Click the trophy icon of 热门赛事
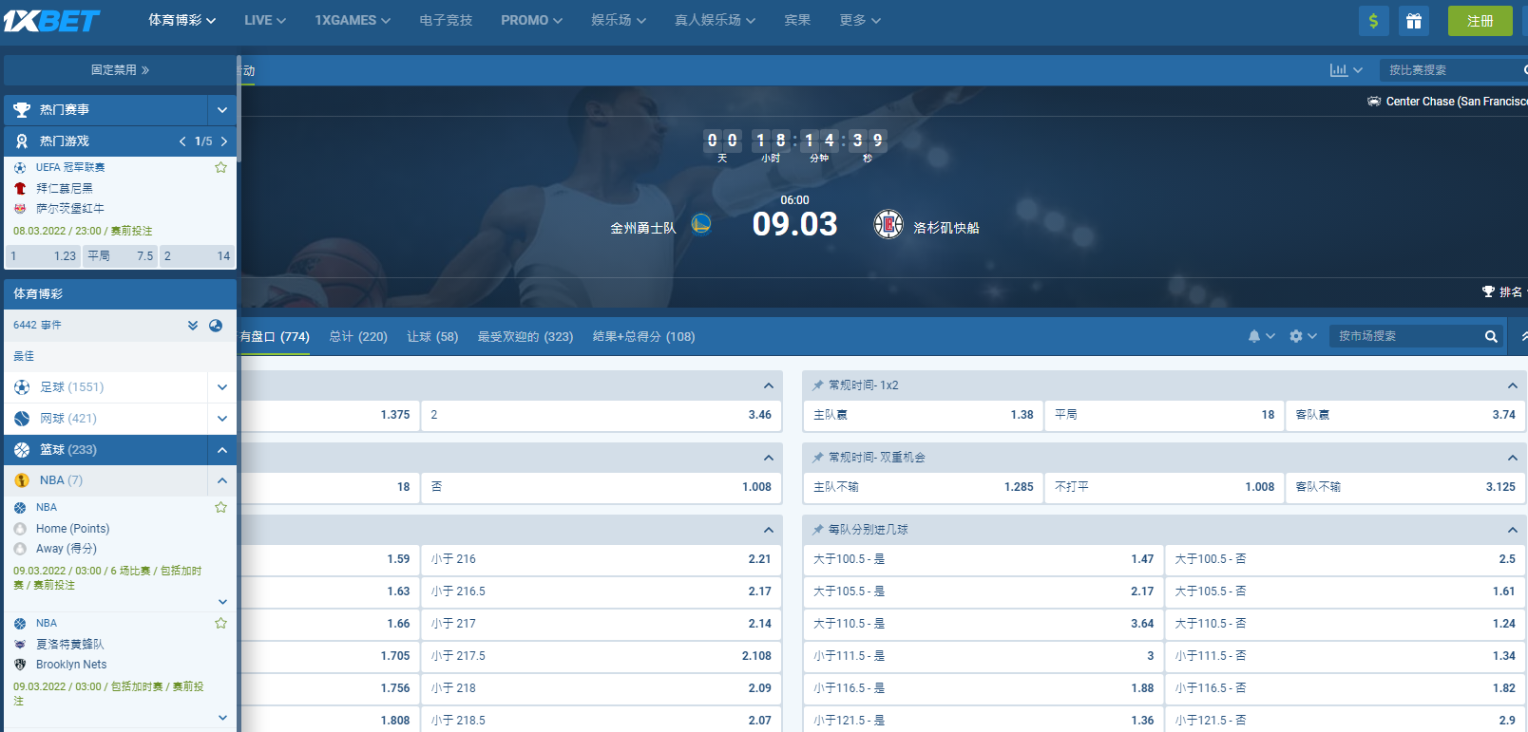The image size is (1528, 732). 22,110
